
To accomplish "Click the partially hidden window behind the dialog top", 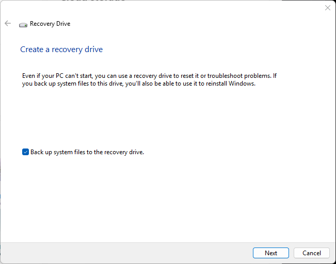I will [x=93, y=1].
